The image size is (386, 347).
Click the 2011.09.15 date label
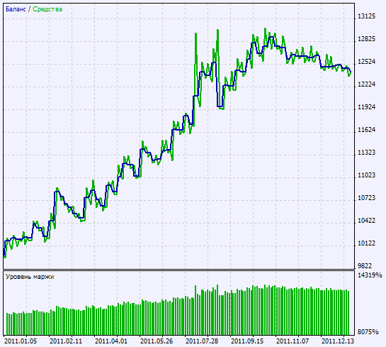coord(247,341)
